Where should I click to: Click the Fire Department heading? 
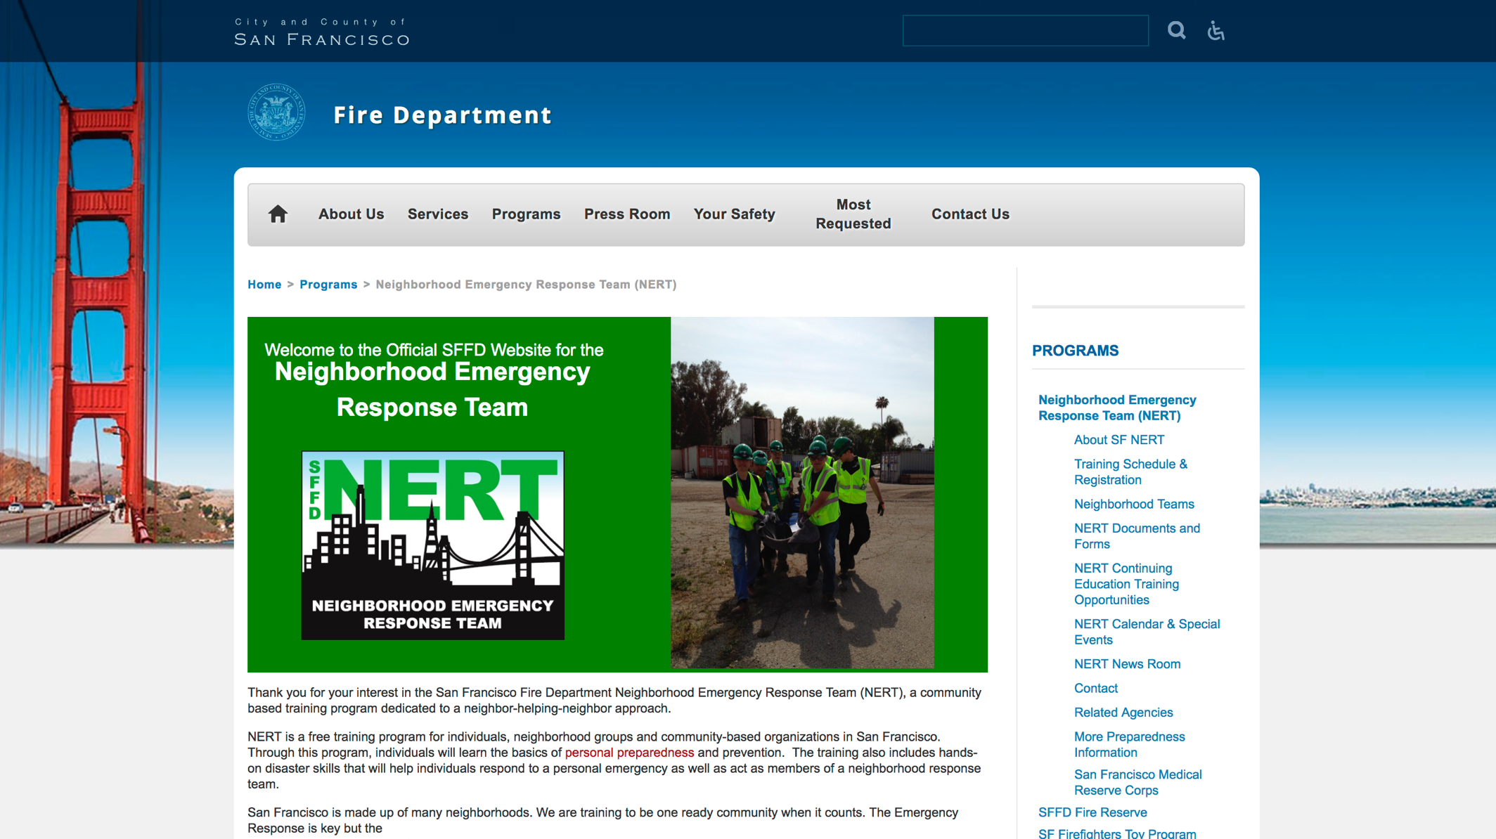point(442,115)
